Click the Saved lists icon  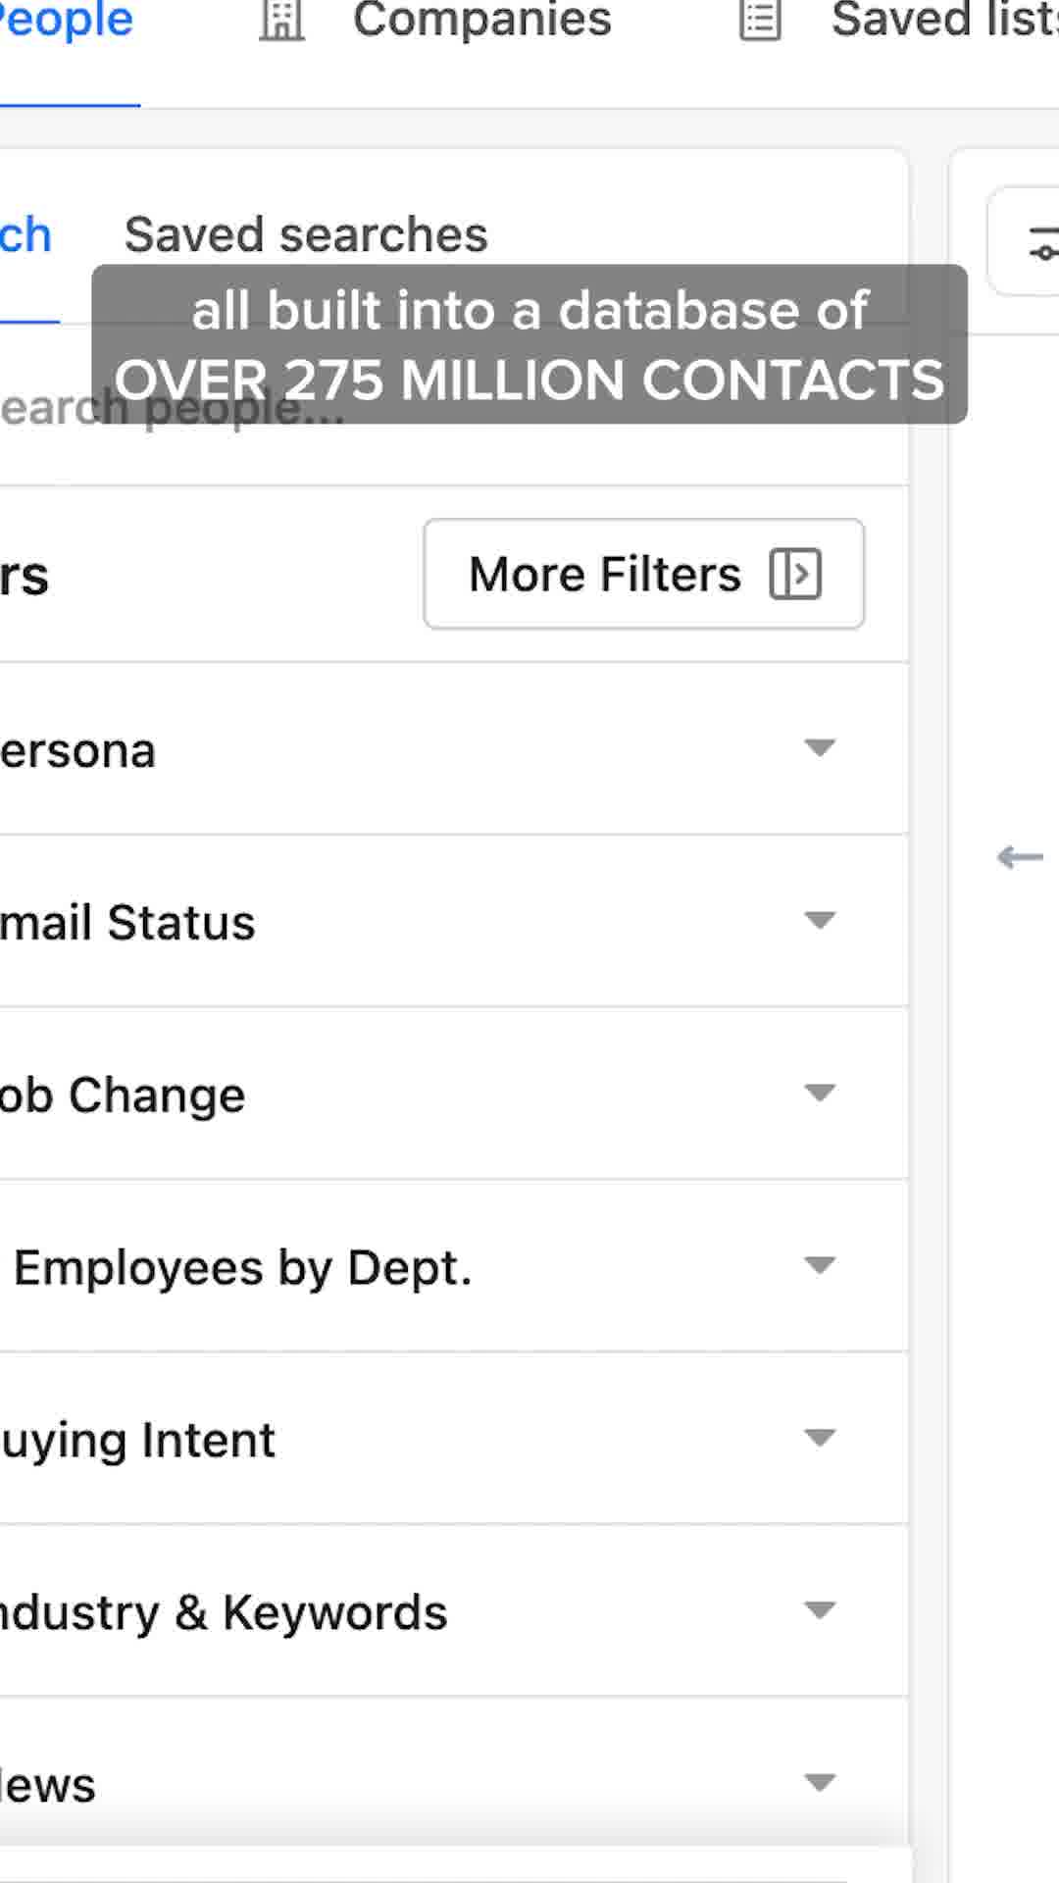tap(760, 21)
